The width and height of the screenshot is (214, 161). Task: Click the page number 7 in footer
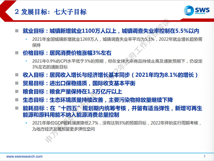click(204, 157)
